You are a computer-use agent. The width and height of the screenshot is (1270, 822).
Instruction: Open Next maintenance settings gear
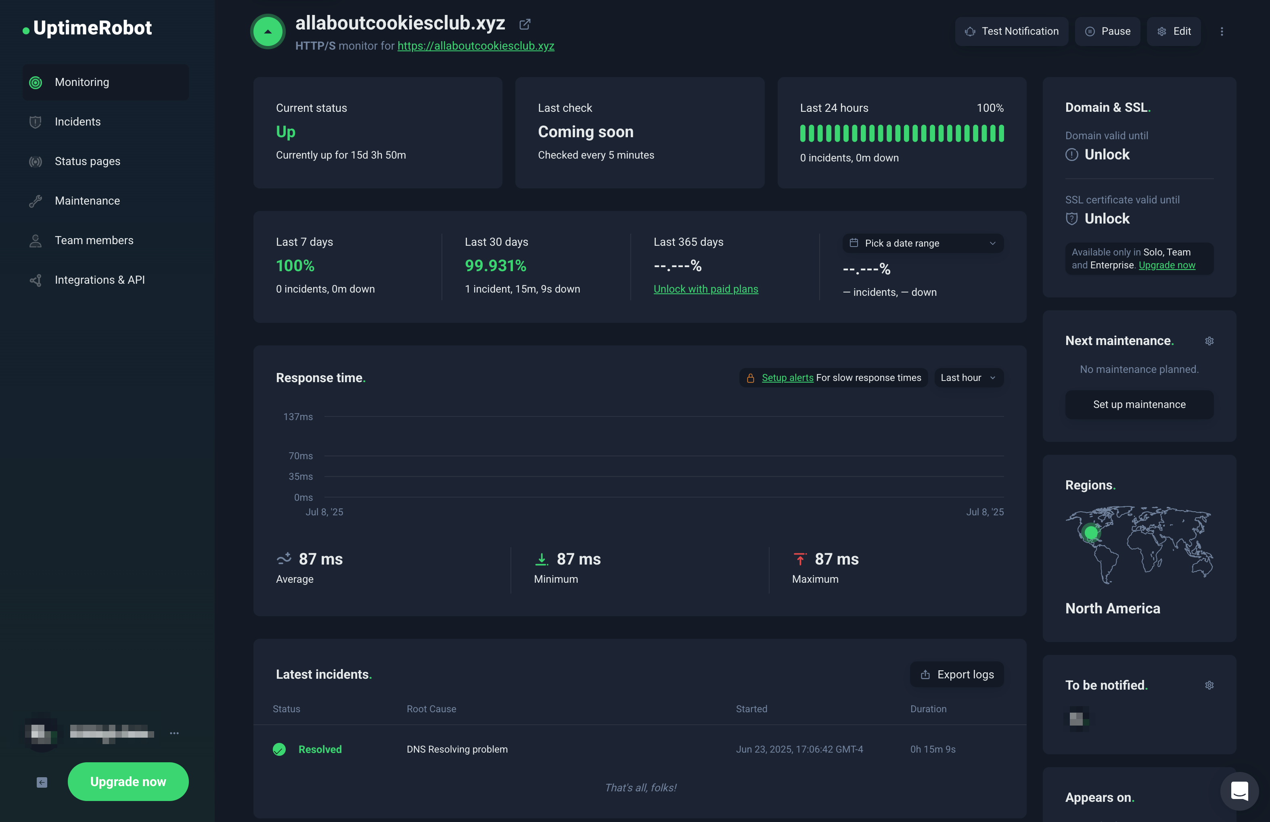(1209, 341)
